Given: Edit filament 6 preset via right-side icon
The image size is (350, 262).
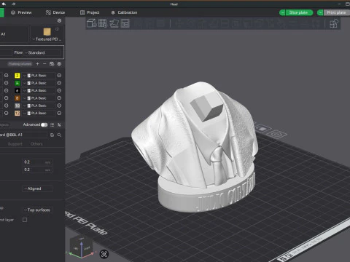Looking at the screenshot, I should pyautogui.click(x=59, y=90).
